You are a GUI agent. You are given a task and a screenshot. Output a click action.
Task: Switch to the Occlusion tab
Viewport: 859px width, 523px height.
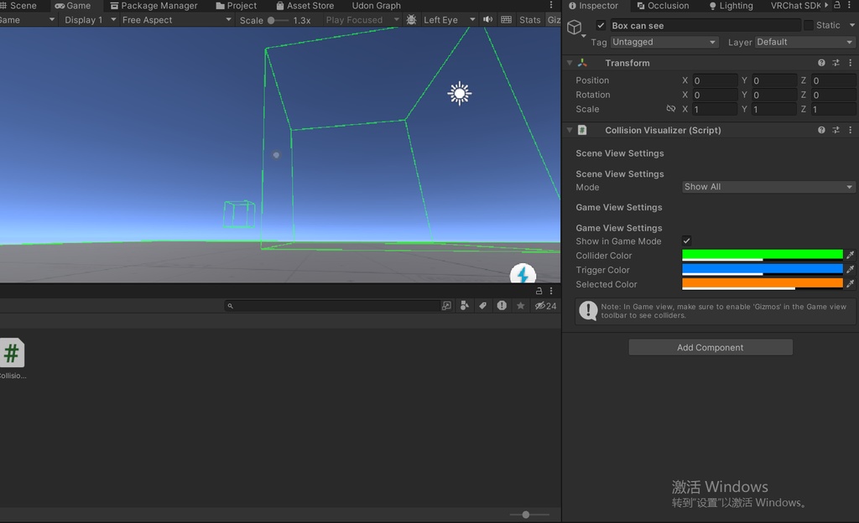coord(664,6)
